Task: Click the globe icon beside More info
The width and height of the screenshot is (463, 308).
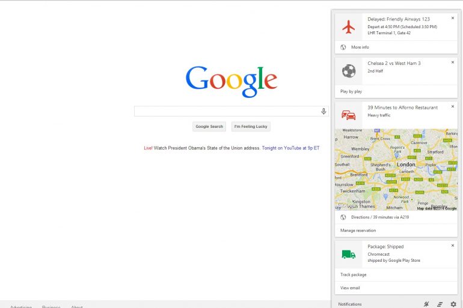Action: (343, 47)
